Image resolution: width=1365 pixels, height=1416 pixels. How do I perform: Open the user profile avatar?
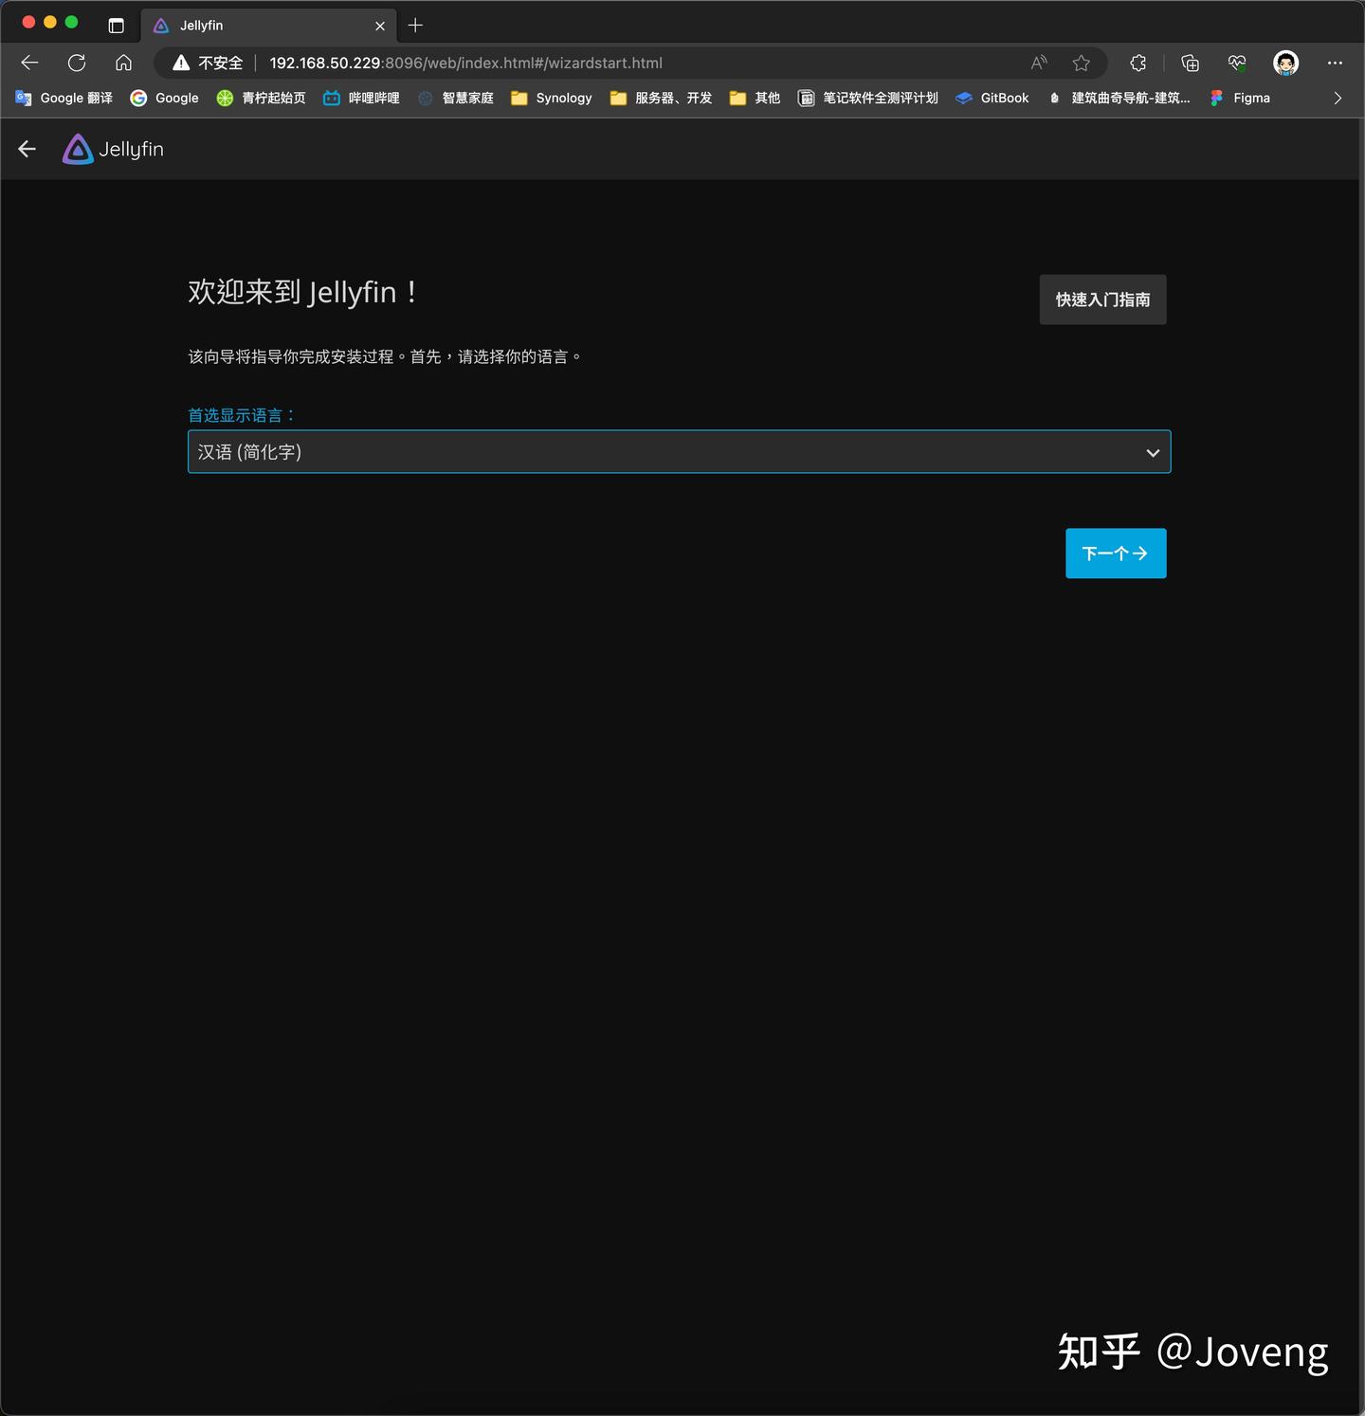(1285, 63)
